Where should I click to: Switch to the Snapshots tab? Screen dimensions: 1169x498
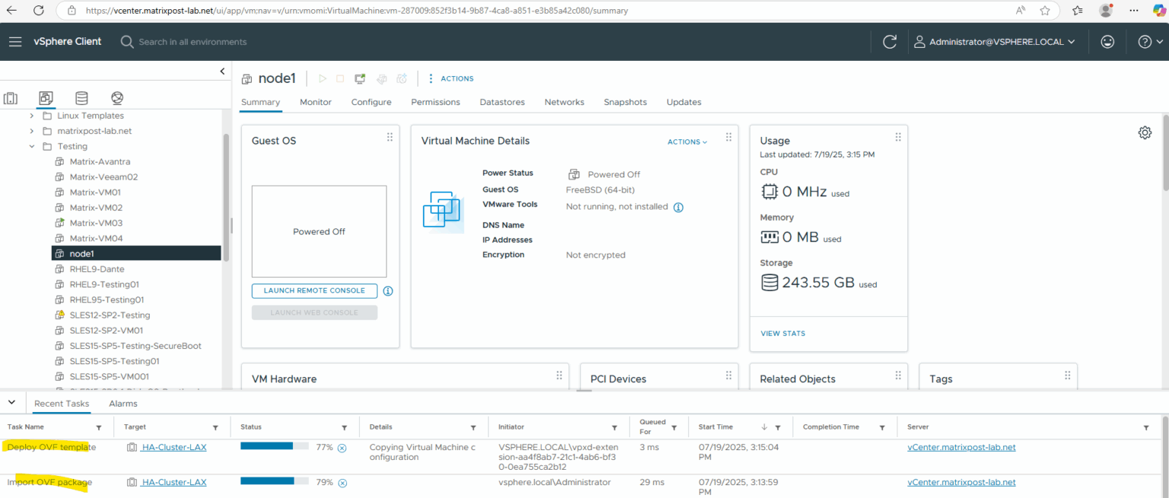(x=625, y=101)
